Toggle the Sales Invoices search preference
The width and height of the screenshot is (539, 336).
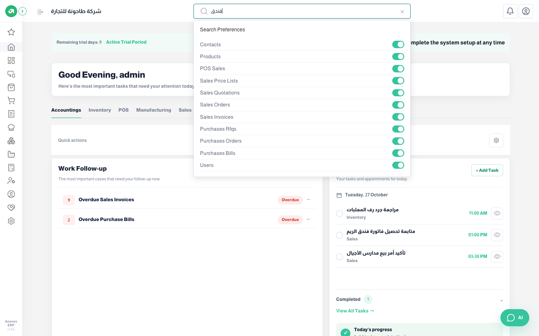(398, 117)
